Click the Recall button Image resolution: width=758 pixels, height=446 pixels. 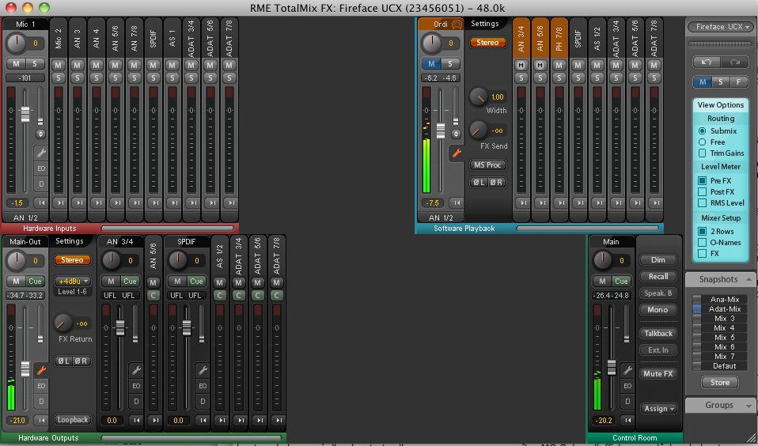[x=658, y=277]
